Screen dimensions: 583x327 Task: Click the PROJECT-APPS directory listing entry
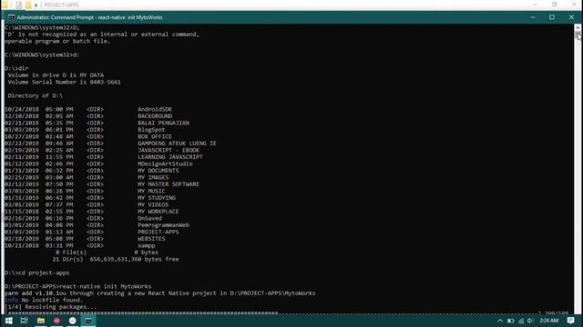(158, 232)
